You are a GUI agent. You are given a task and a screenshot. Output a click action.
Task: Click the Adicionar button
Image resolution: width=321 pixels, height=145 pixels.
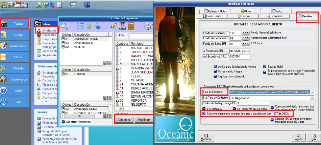[x=124, y=120]
